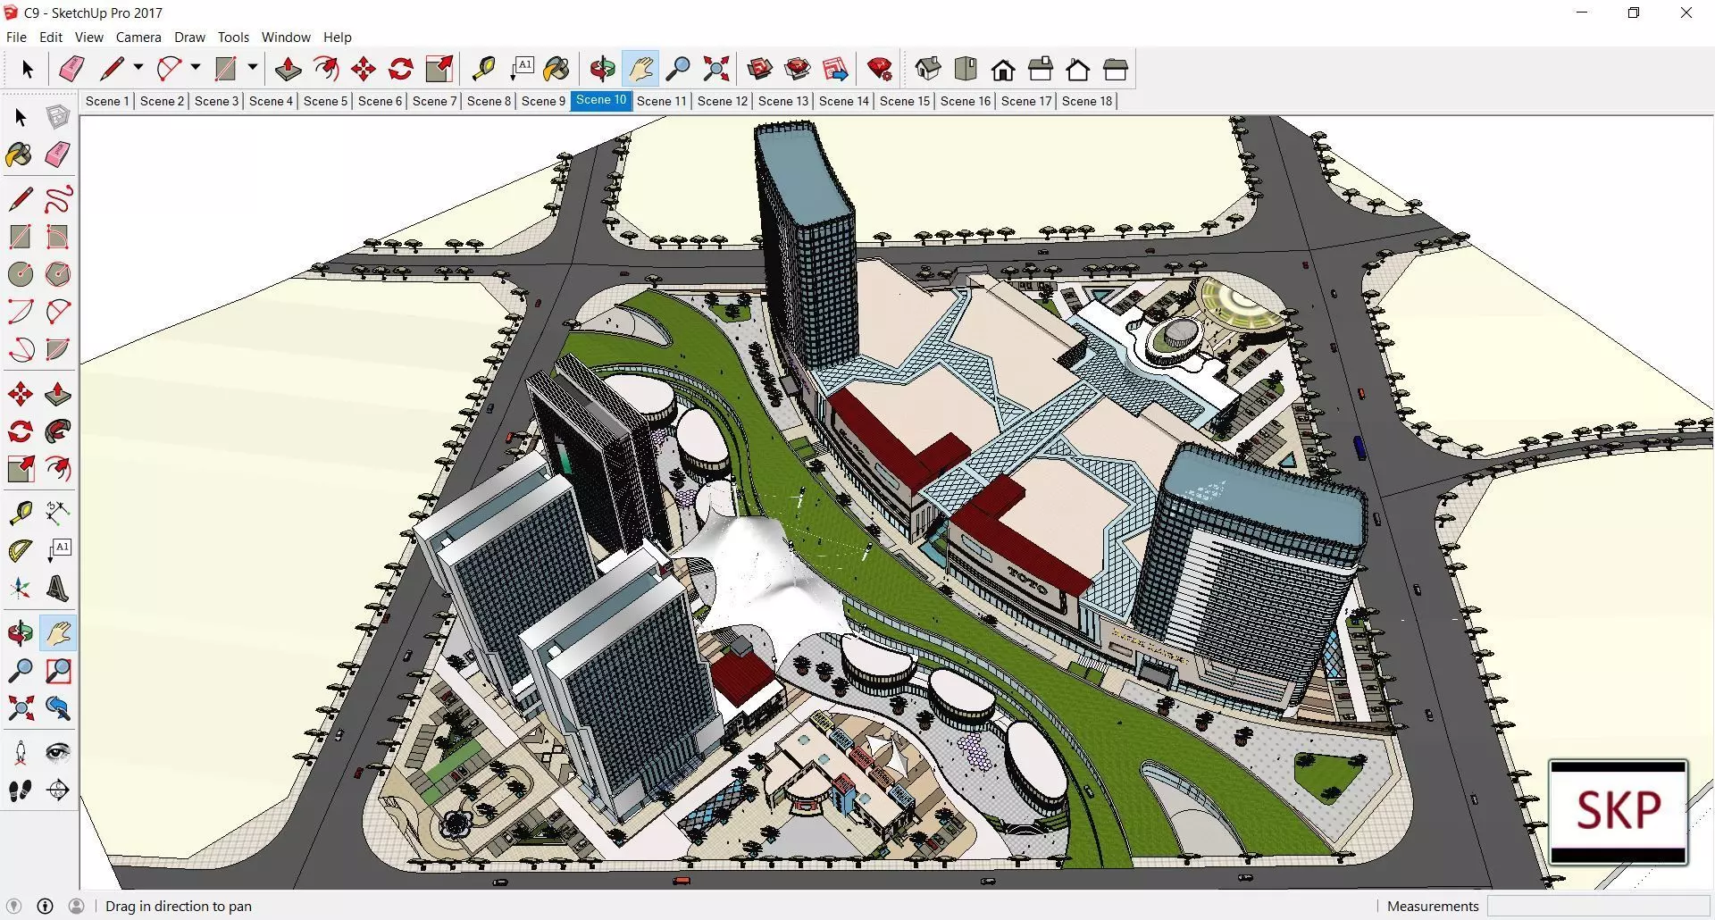Choose the Walk footprints tool
1715x920 pixels.
tap(21, 790)
